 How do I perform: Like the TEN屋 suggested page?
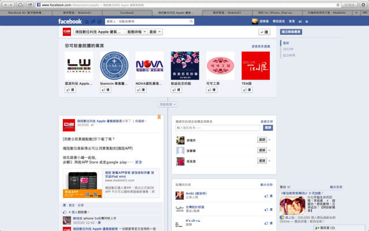(x=247, y=90)
